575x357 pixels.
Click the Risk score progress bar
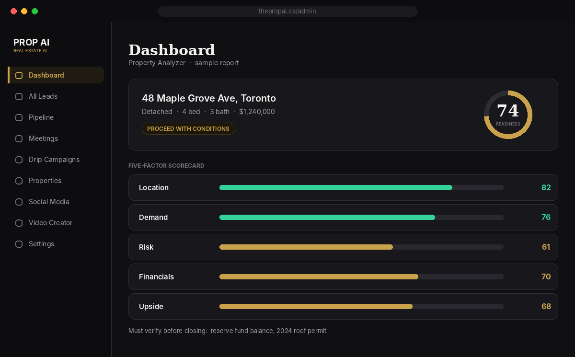point(361,247)
